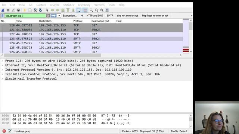Select packet 126 SMTP row
The height and width of the screenshot is (134, 239).
[x=91, y=52]
